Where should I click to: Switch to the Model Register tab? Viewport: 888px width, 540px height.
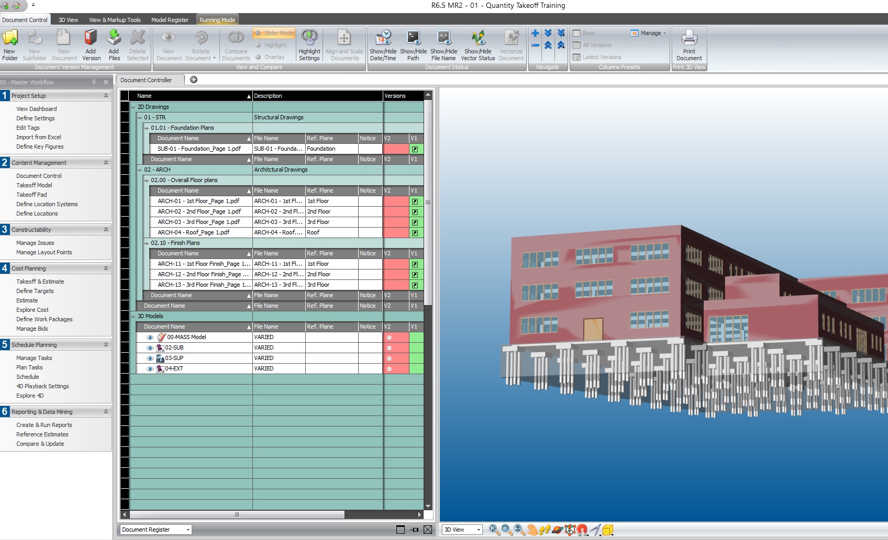click(170, 19)
